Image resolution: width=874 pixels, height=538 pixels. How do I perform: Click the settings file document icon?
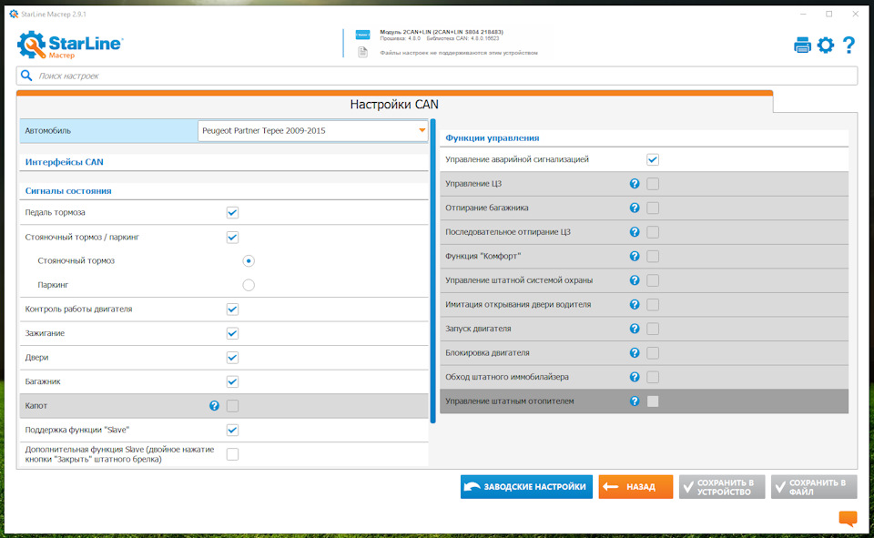point(363,53)
